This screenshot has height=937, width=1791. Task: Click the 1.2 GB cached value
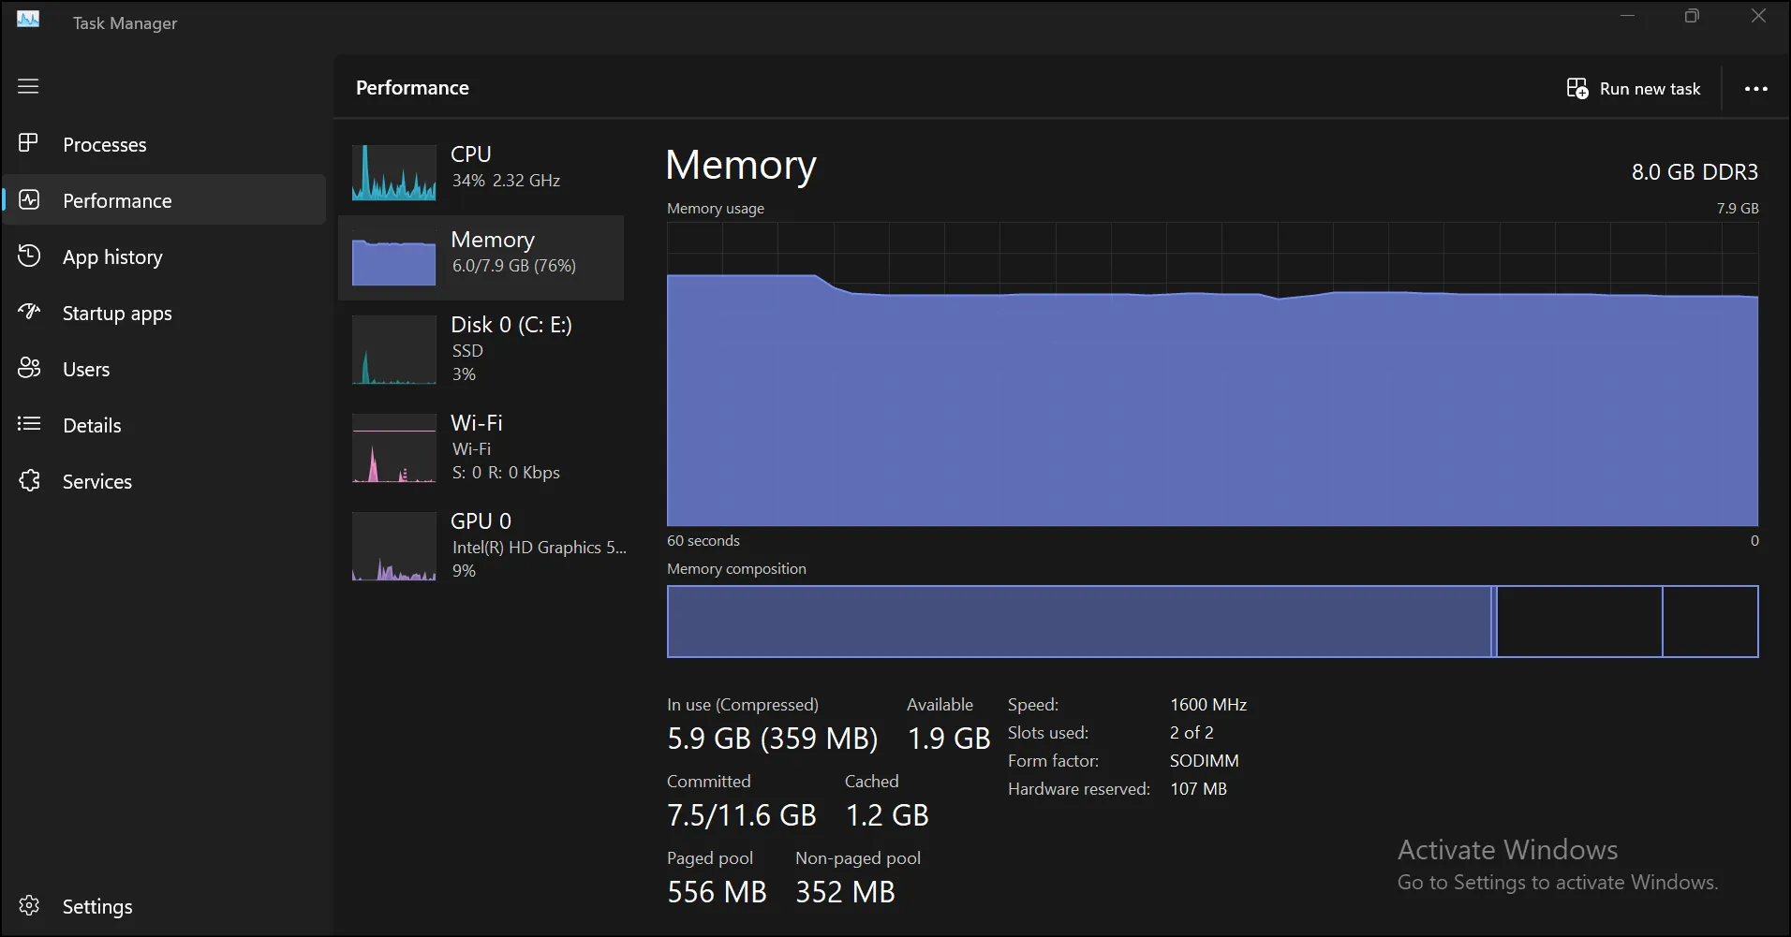click(887, 815)
